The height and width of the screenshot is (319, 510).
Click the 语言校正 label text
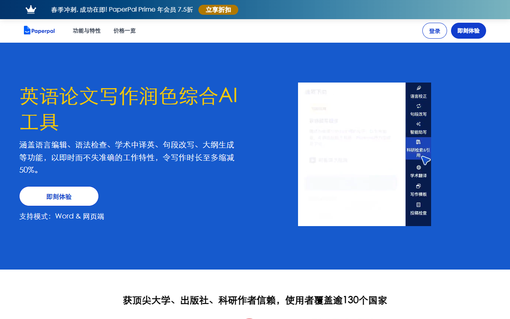point(418,96)
